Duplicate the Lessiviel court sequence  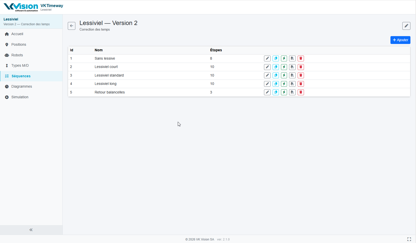coord(276,67)
